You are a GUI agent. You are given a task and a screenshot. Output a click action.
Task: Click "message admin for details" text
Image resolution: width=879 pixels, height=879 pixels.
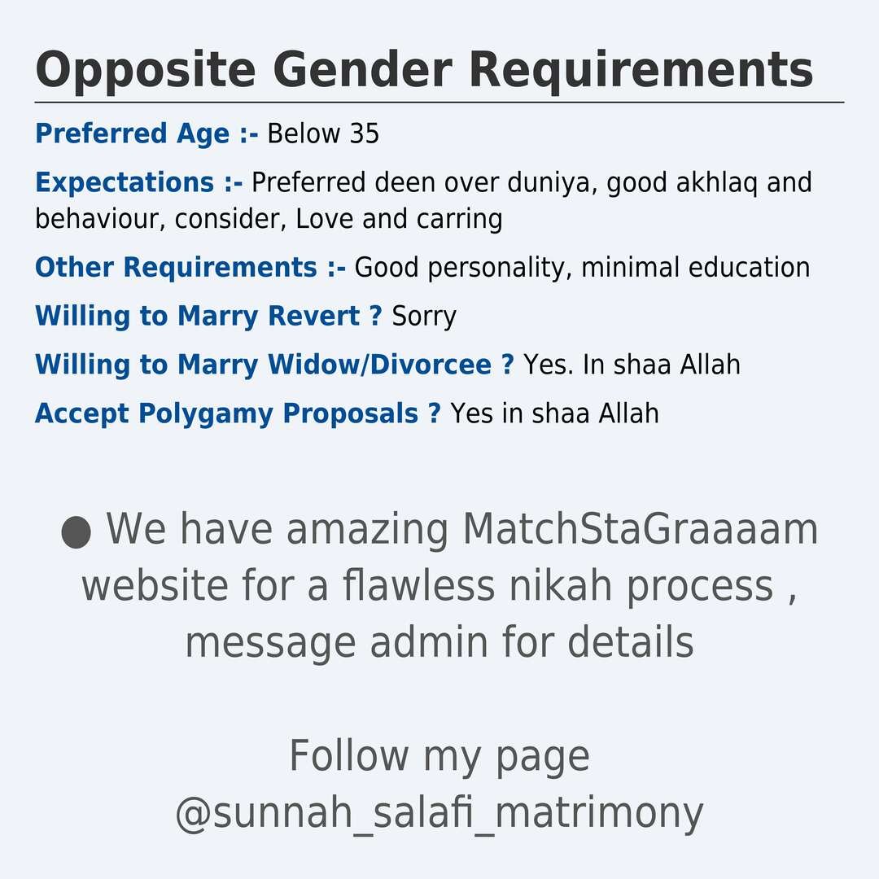pos(439,642)
